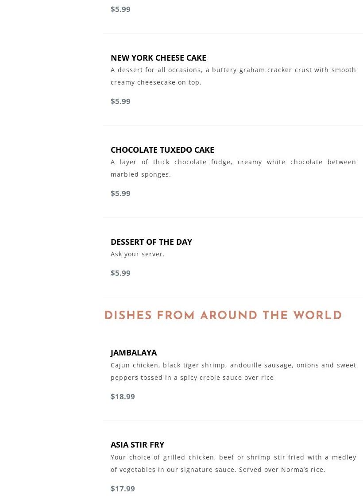Select the Chocolate Tuxedo Cake heading

(162, 150)
